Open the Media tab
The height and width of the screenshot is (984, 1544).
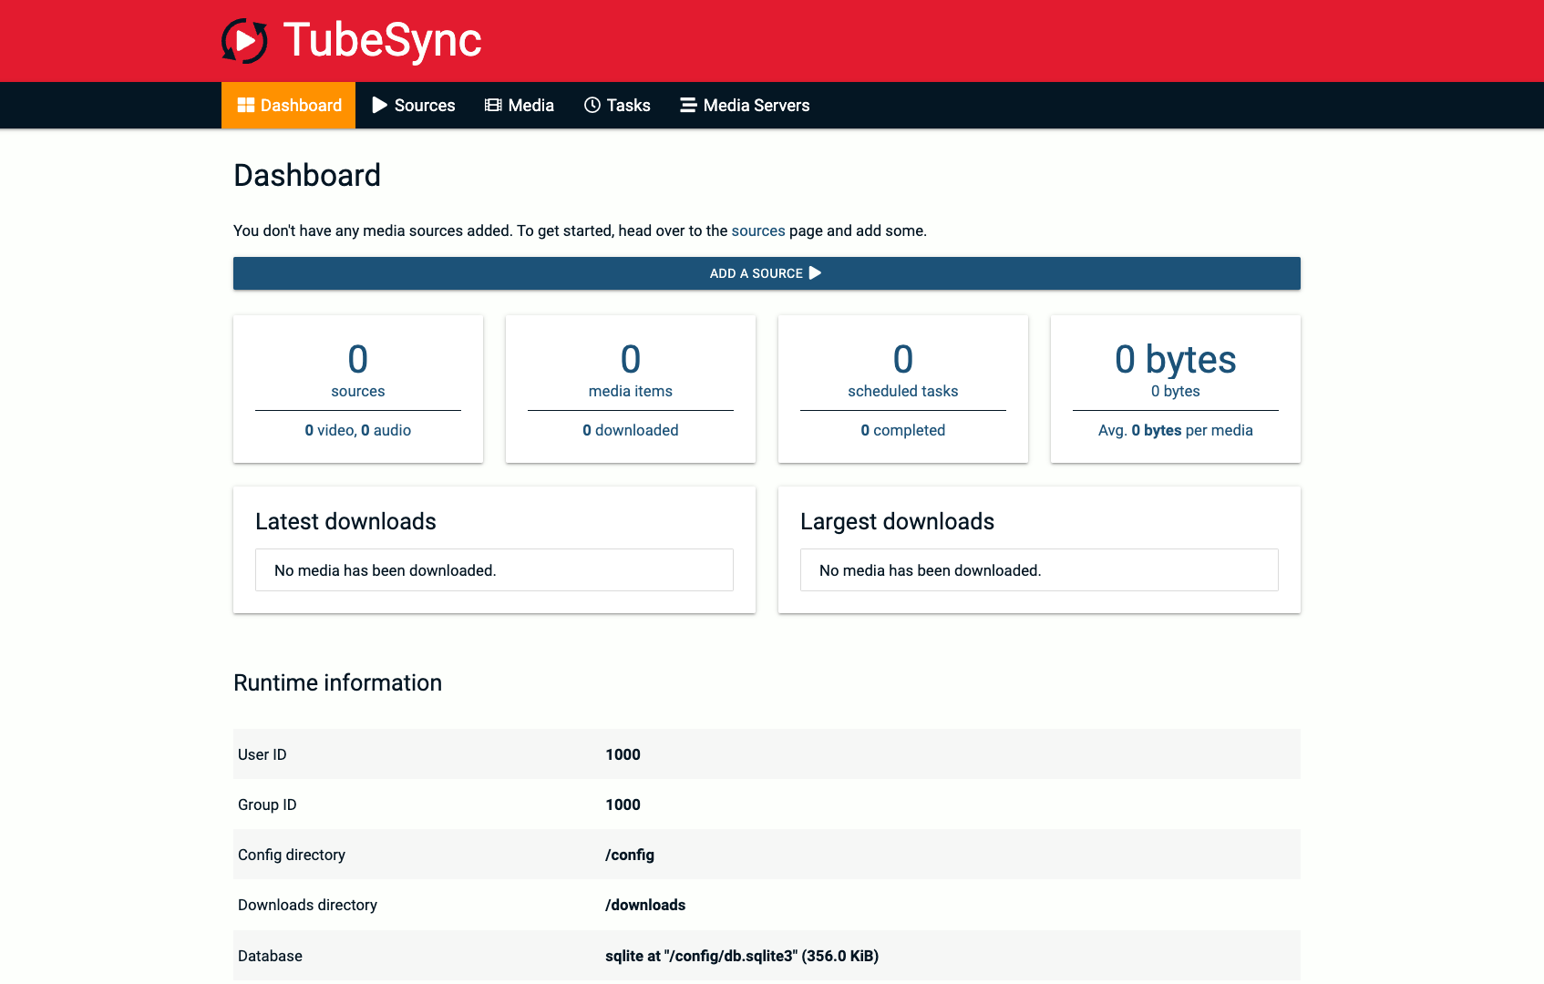click(x=530, y=105)
